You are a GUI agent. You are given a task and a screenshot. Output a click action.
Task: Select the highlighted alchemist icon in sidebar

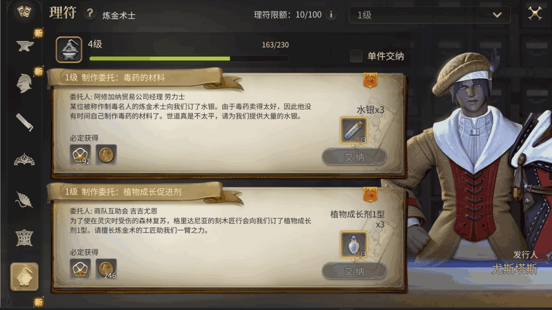coord(24,277)
